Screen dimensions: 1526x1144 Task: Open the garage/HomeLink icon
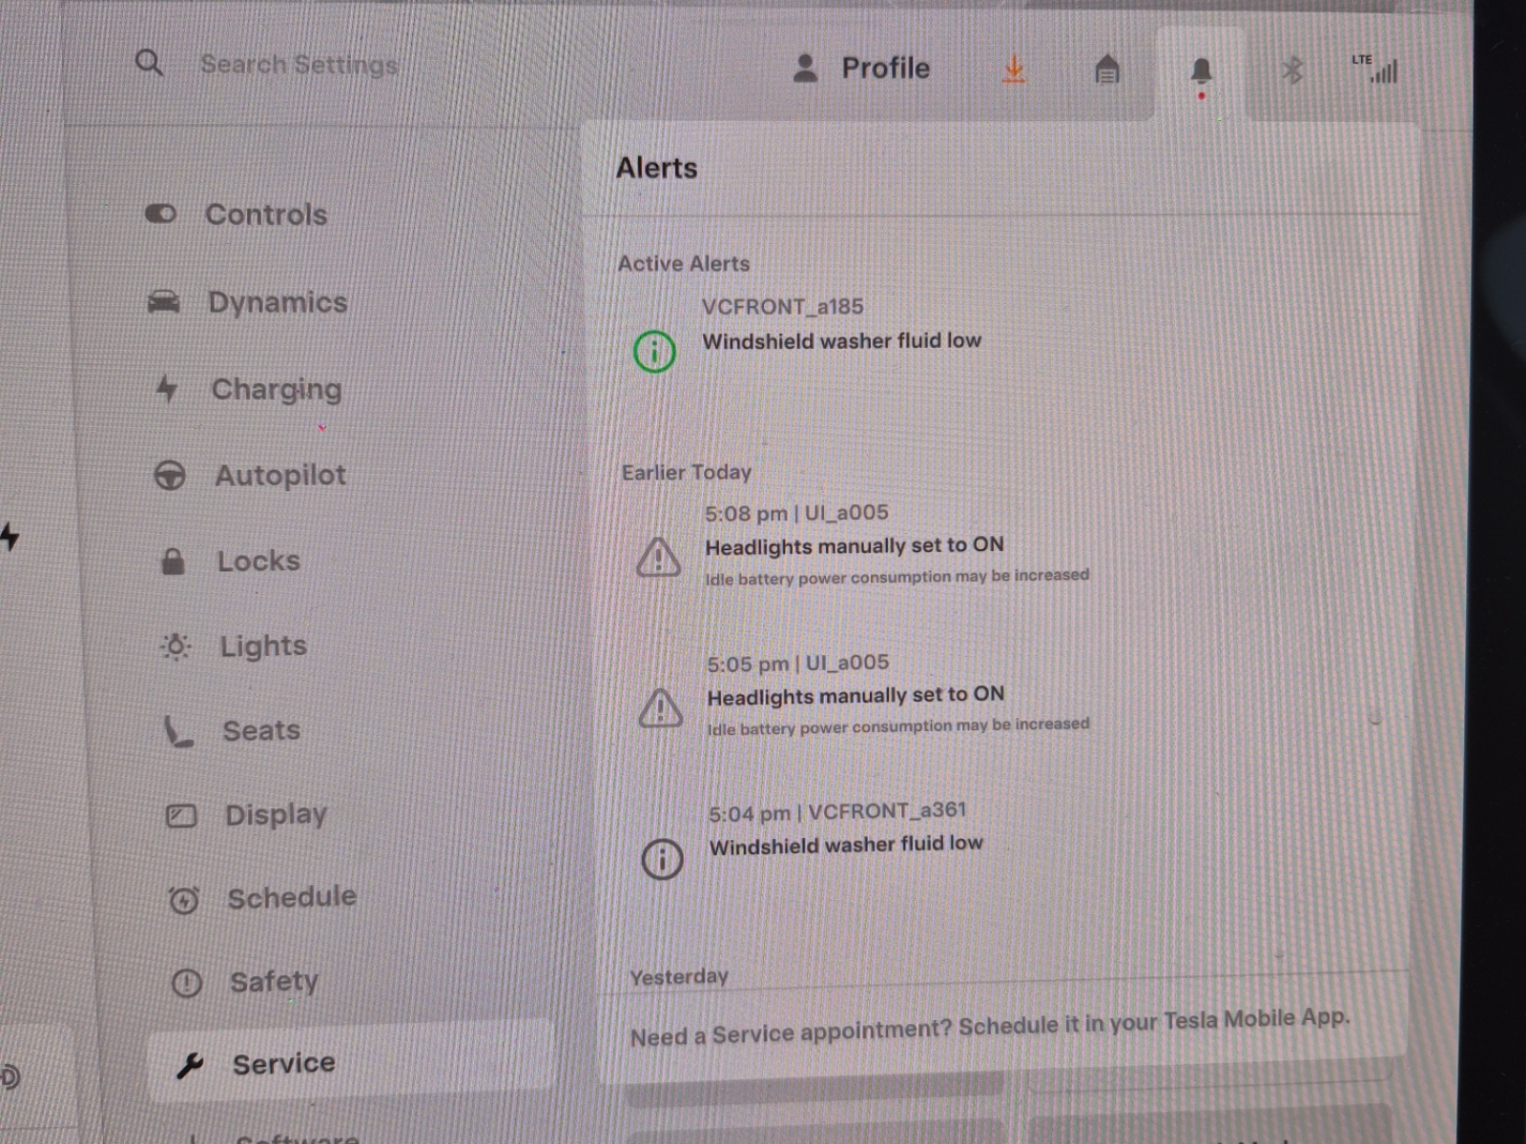pos(1106,70)
